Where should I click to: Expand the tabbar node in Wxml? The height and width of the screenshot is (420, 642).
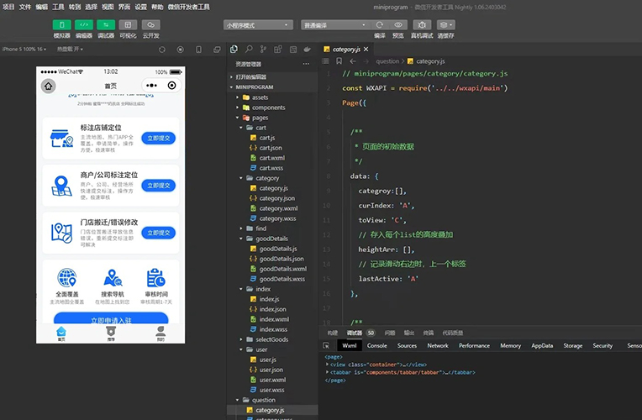(x=327, y=372)
